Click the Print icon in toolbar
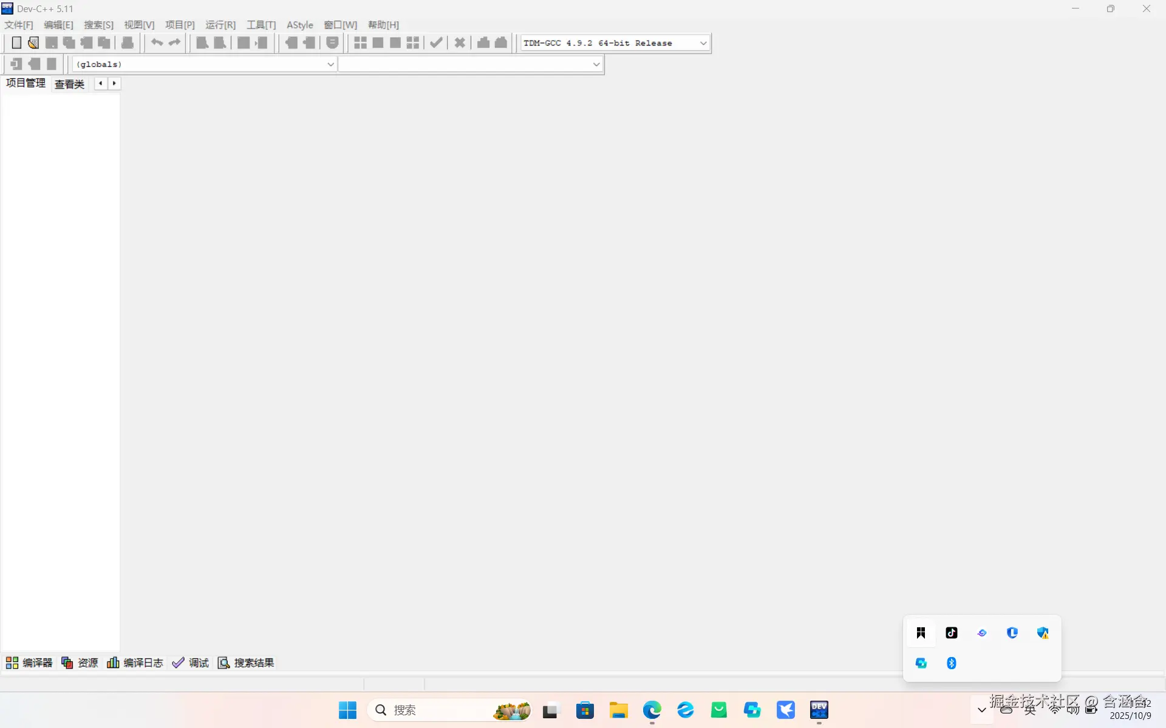Screen dimensions: 1166x728 pos(128,42)
